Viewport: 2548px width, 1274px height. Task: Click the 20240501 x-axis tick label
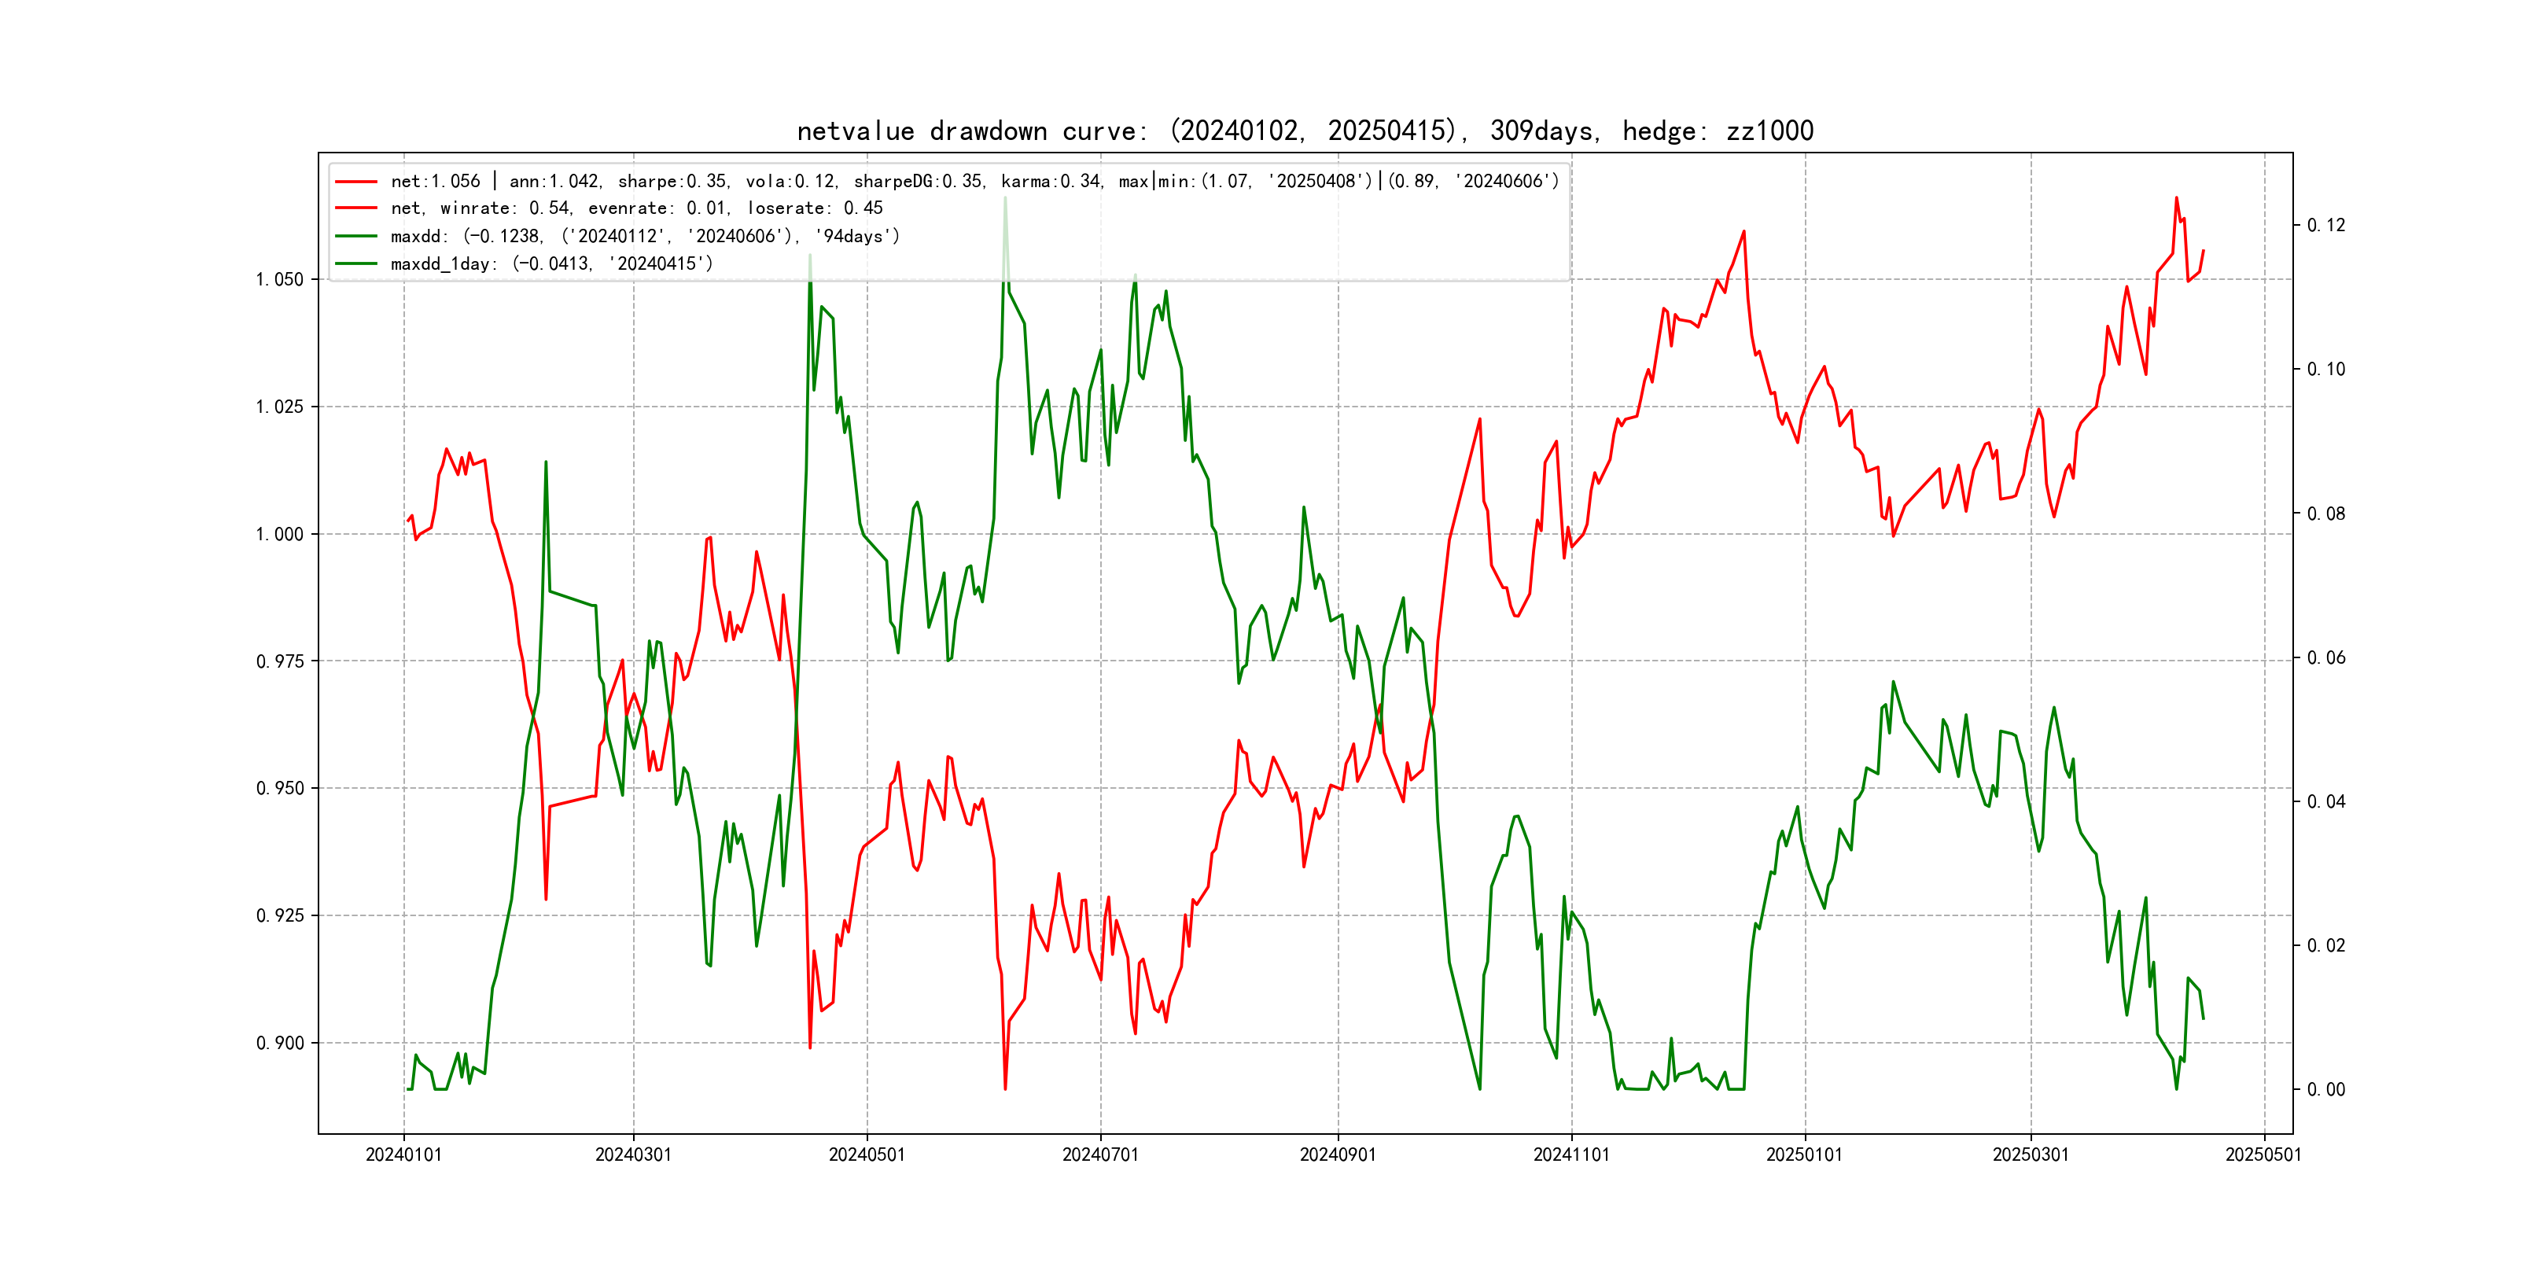pos(867,1155)
